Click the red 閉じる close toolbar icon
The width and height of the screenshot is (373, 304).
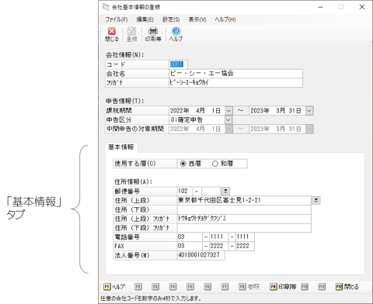click(112, 34)
